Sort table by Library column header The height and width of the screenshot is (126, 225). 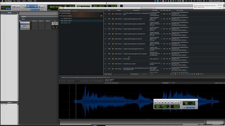(118, 10)
